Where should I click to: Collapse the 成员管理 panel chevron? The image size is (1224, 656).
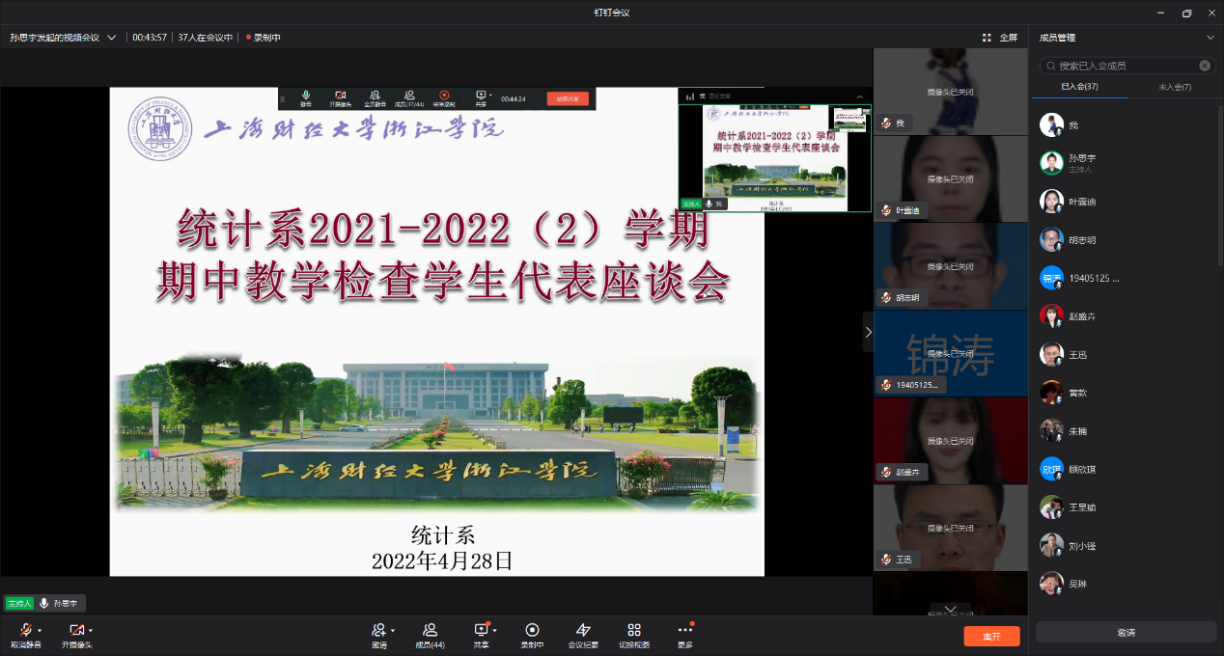(1210, 38)
